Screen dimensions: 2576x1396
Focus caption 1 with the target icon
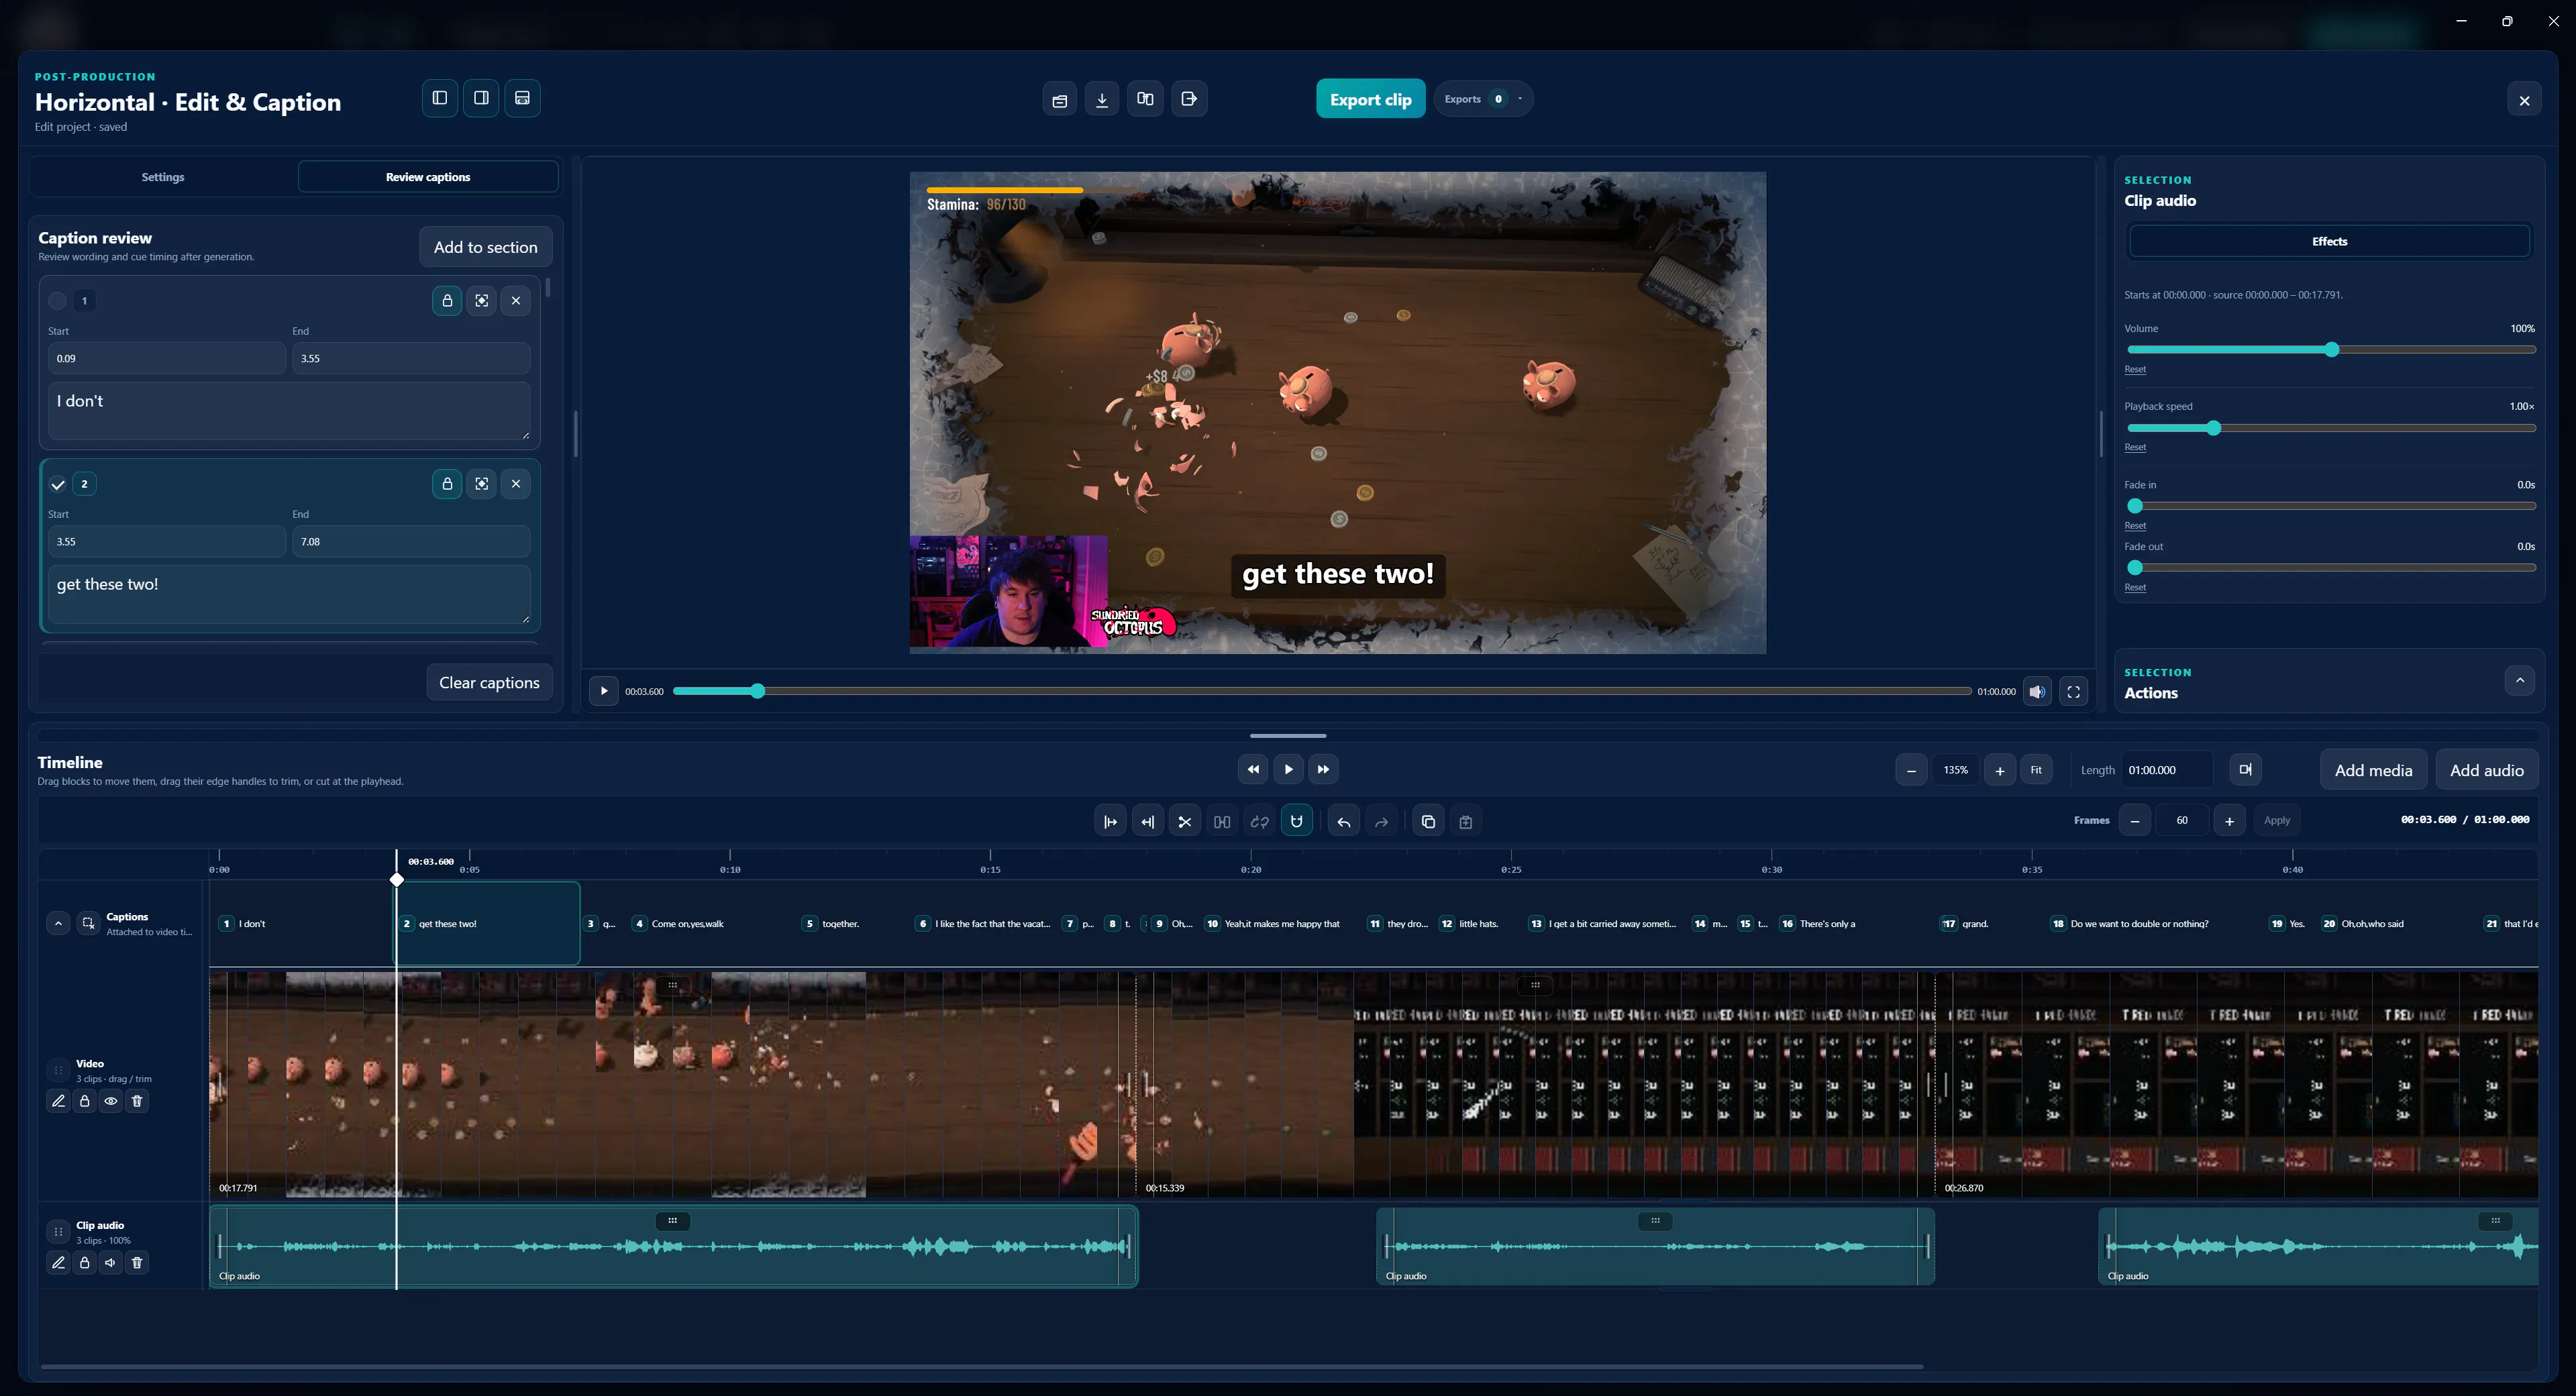pyautogui.click(x=481, y=300)
